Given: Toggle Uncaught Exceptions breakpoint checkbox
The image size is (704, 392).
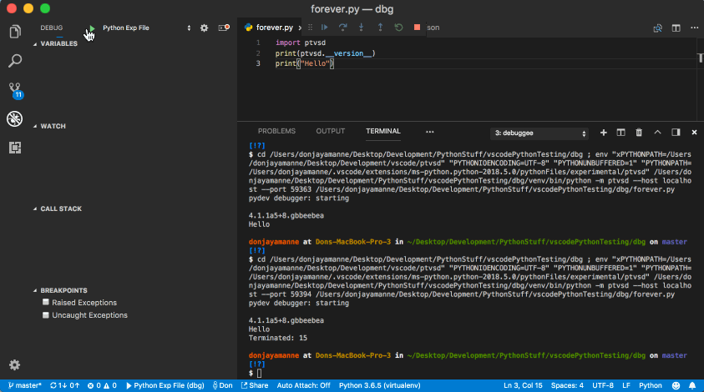Looking at the screenshot, I should point(46,315).
